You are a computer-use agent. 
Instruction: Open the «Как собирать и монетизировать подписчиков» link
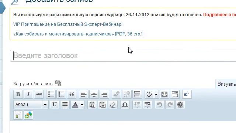point(78,34)
